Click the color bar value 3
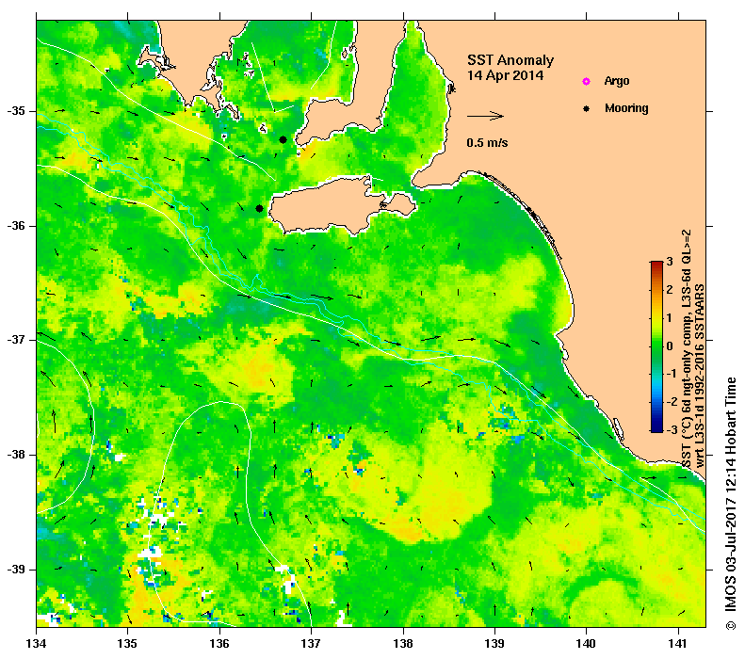Screen dimensions: 745x659 click(x=670, y=262)
